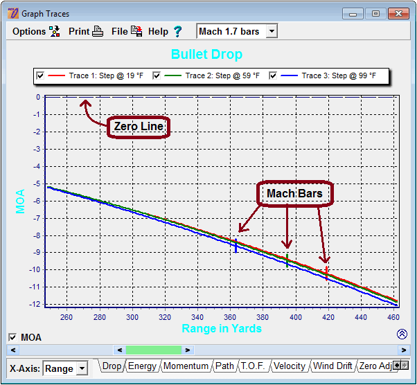Toggle Trace 2 Step @ 59 °F checkbox
The image size is (417, 385).
[x=157, y=75]
